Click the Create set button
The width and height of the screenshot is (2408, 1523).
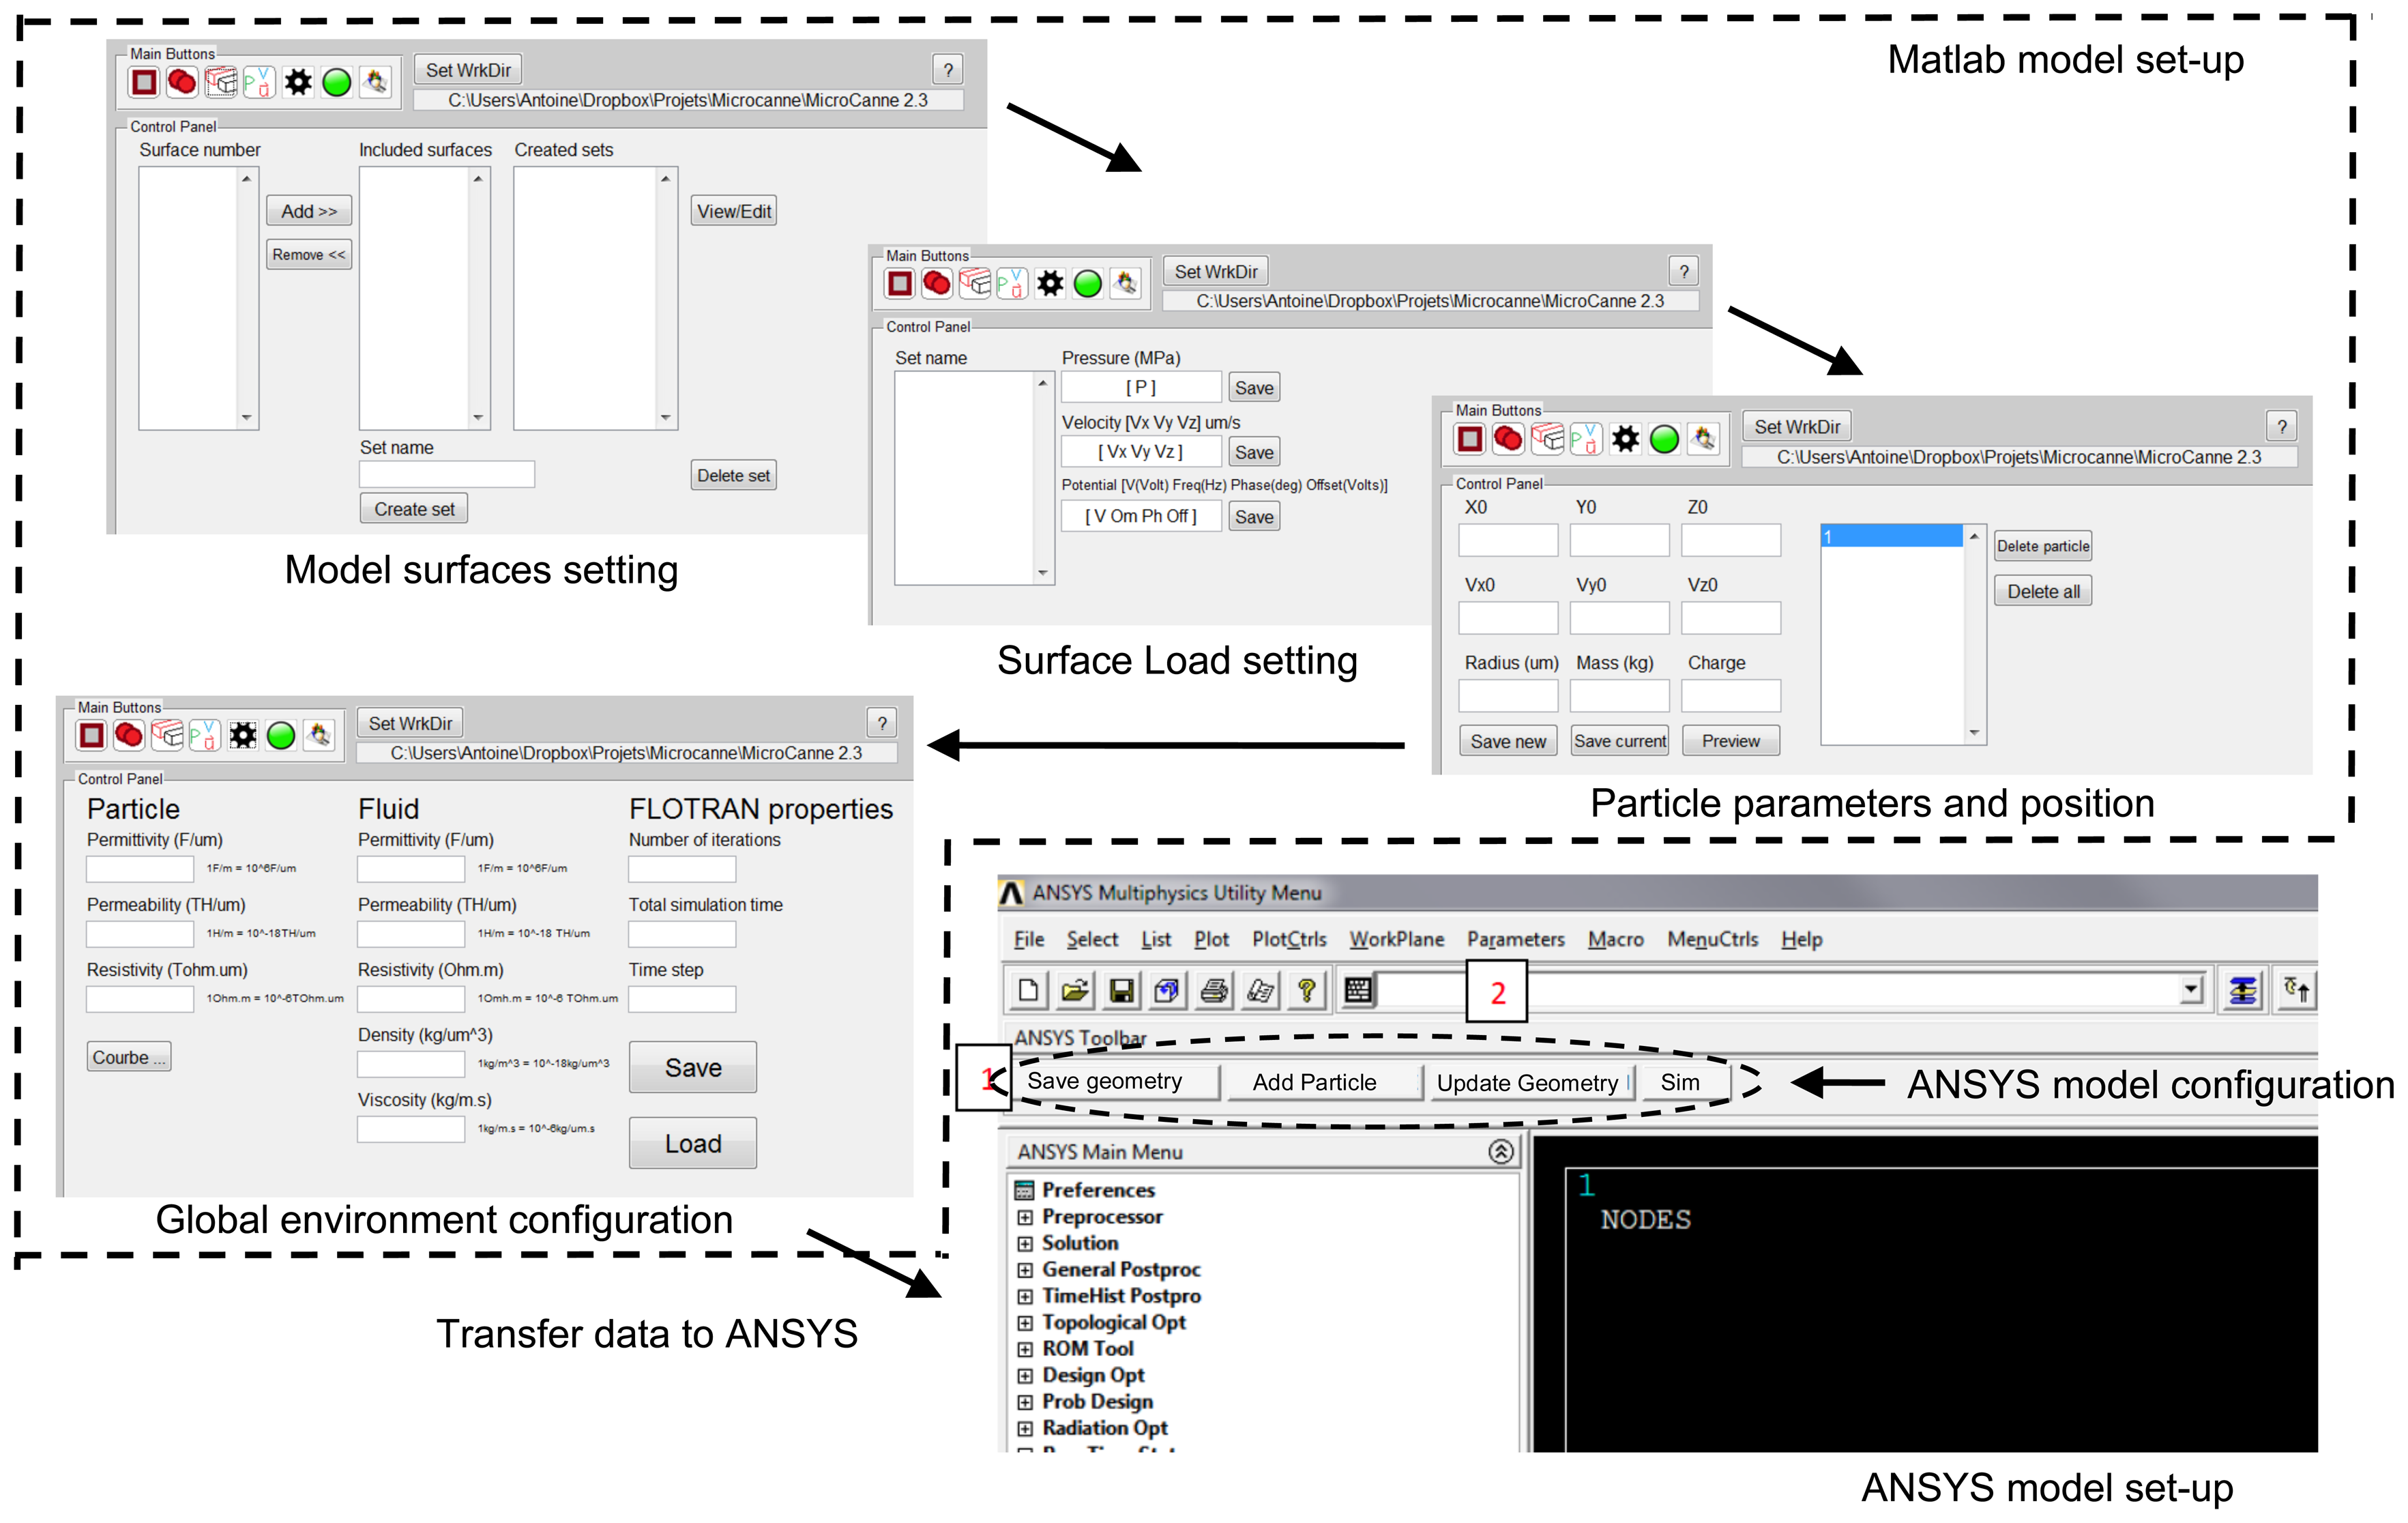coord(414,509)
